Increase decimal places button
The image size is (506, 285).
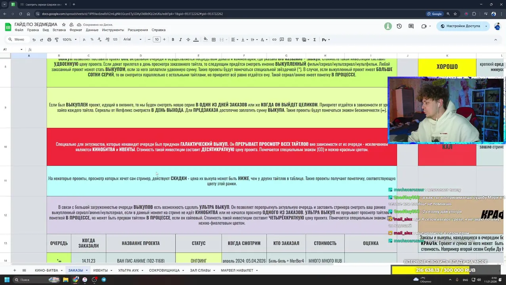(107, 40)
